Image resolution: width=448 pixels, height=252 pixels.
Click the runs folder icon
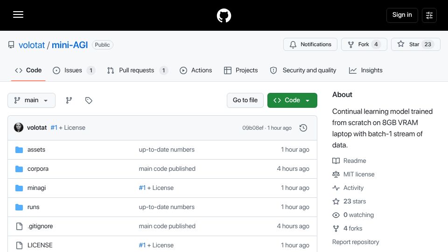tap(19, 207)
